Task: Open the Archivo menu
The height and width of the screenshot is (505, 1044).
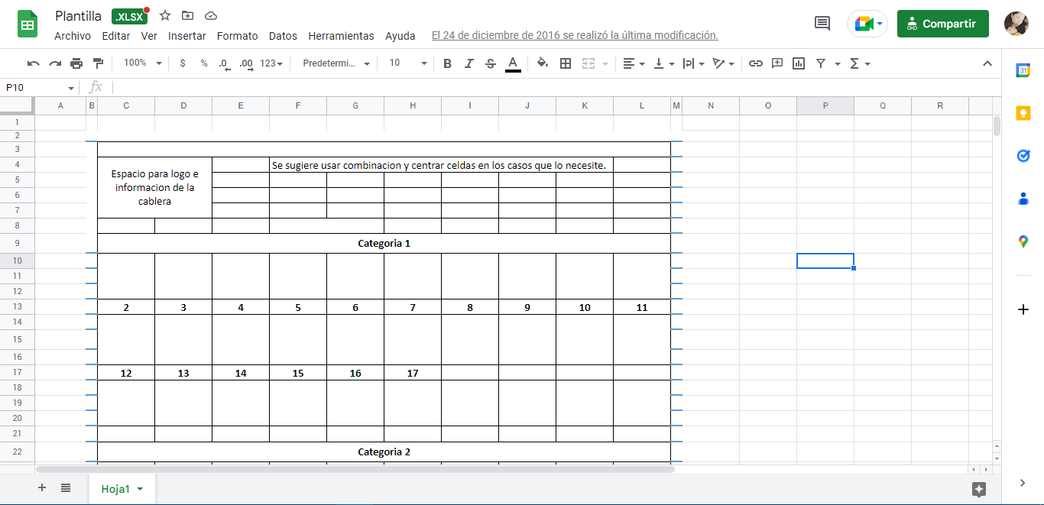Action: (73, 36)
